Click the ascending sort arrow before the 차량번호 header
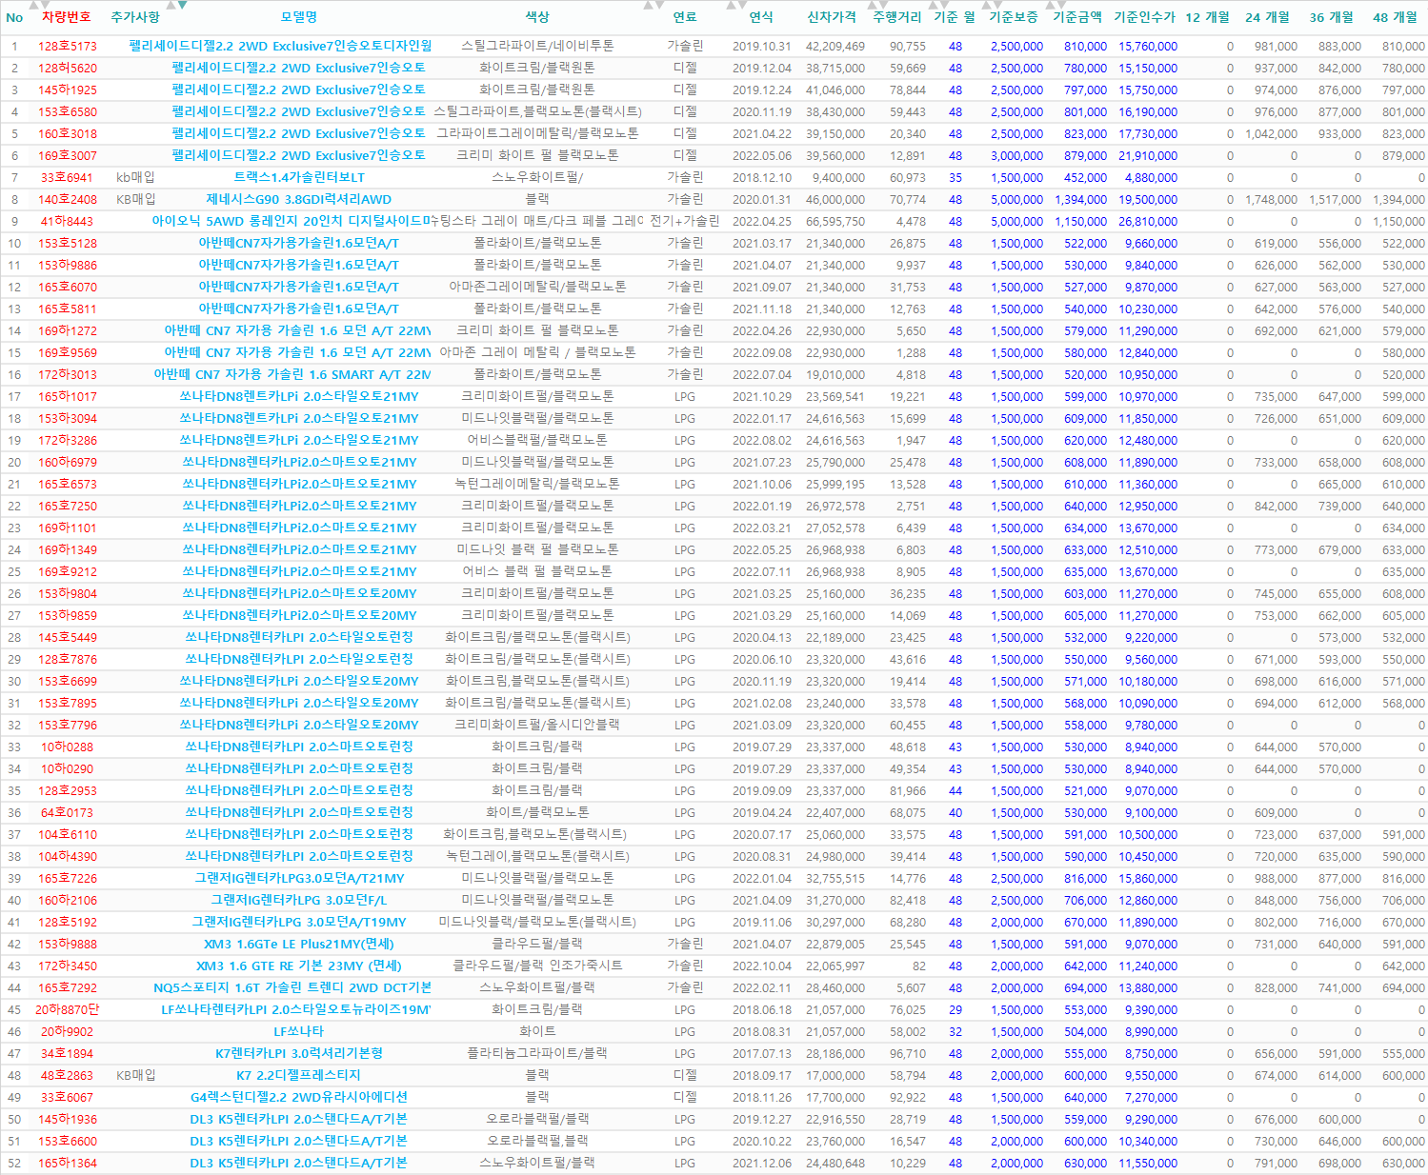Image resolution: width=1428 pixels, height=1175 pixels. point(34,6)
